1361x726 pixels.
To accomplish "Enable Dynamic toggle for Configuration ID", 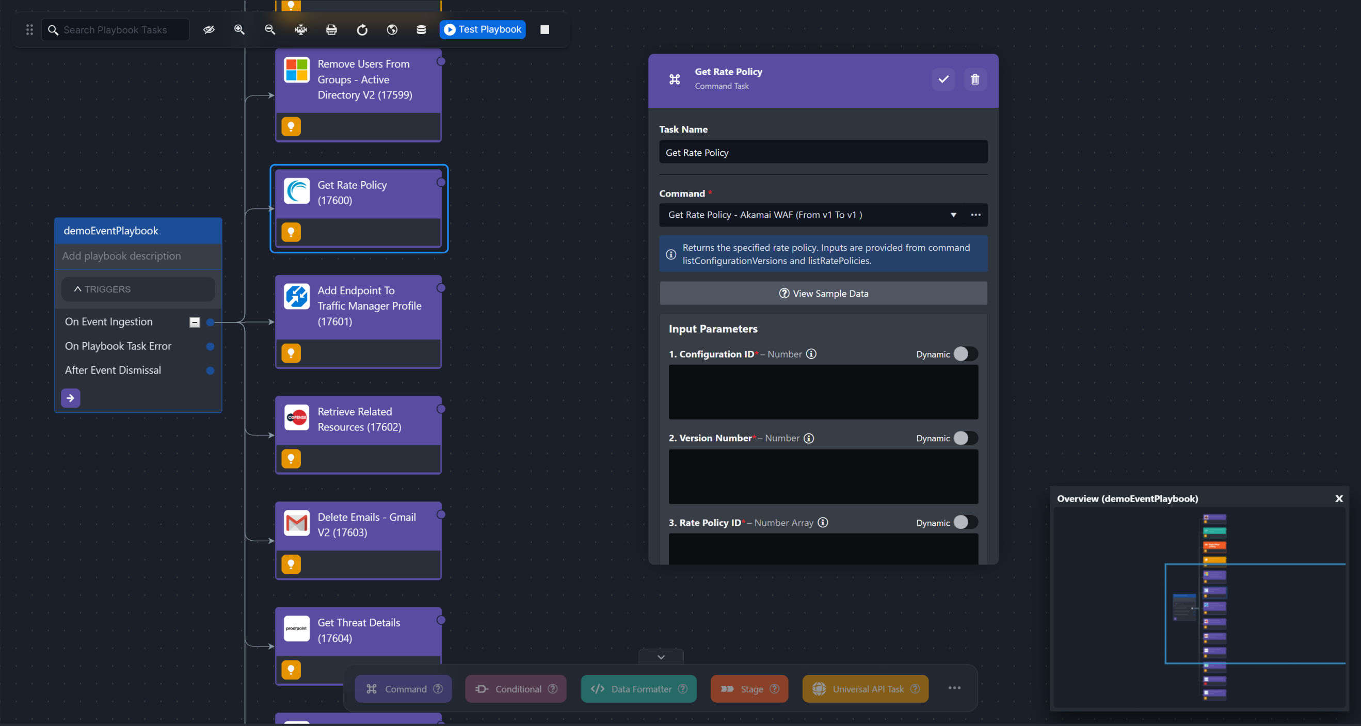I will click(965, 354).
